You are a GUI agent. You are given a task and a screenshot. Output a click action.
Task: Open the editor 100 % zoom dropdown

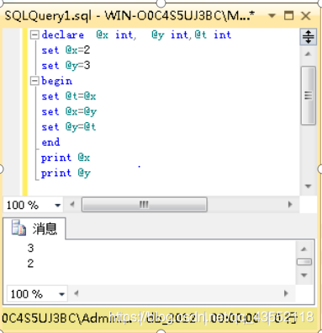pos(58,205)
